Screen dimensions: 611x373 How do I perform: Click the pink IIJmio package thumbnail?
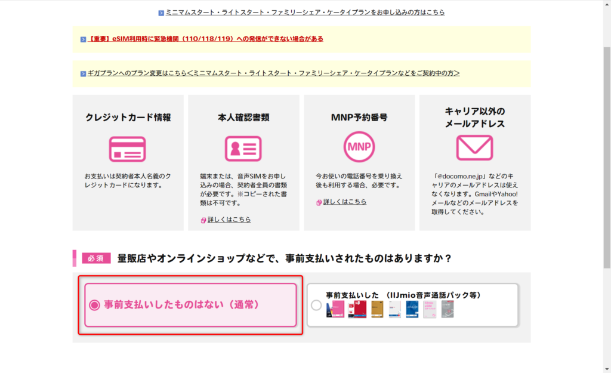[335, 309]
